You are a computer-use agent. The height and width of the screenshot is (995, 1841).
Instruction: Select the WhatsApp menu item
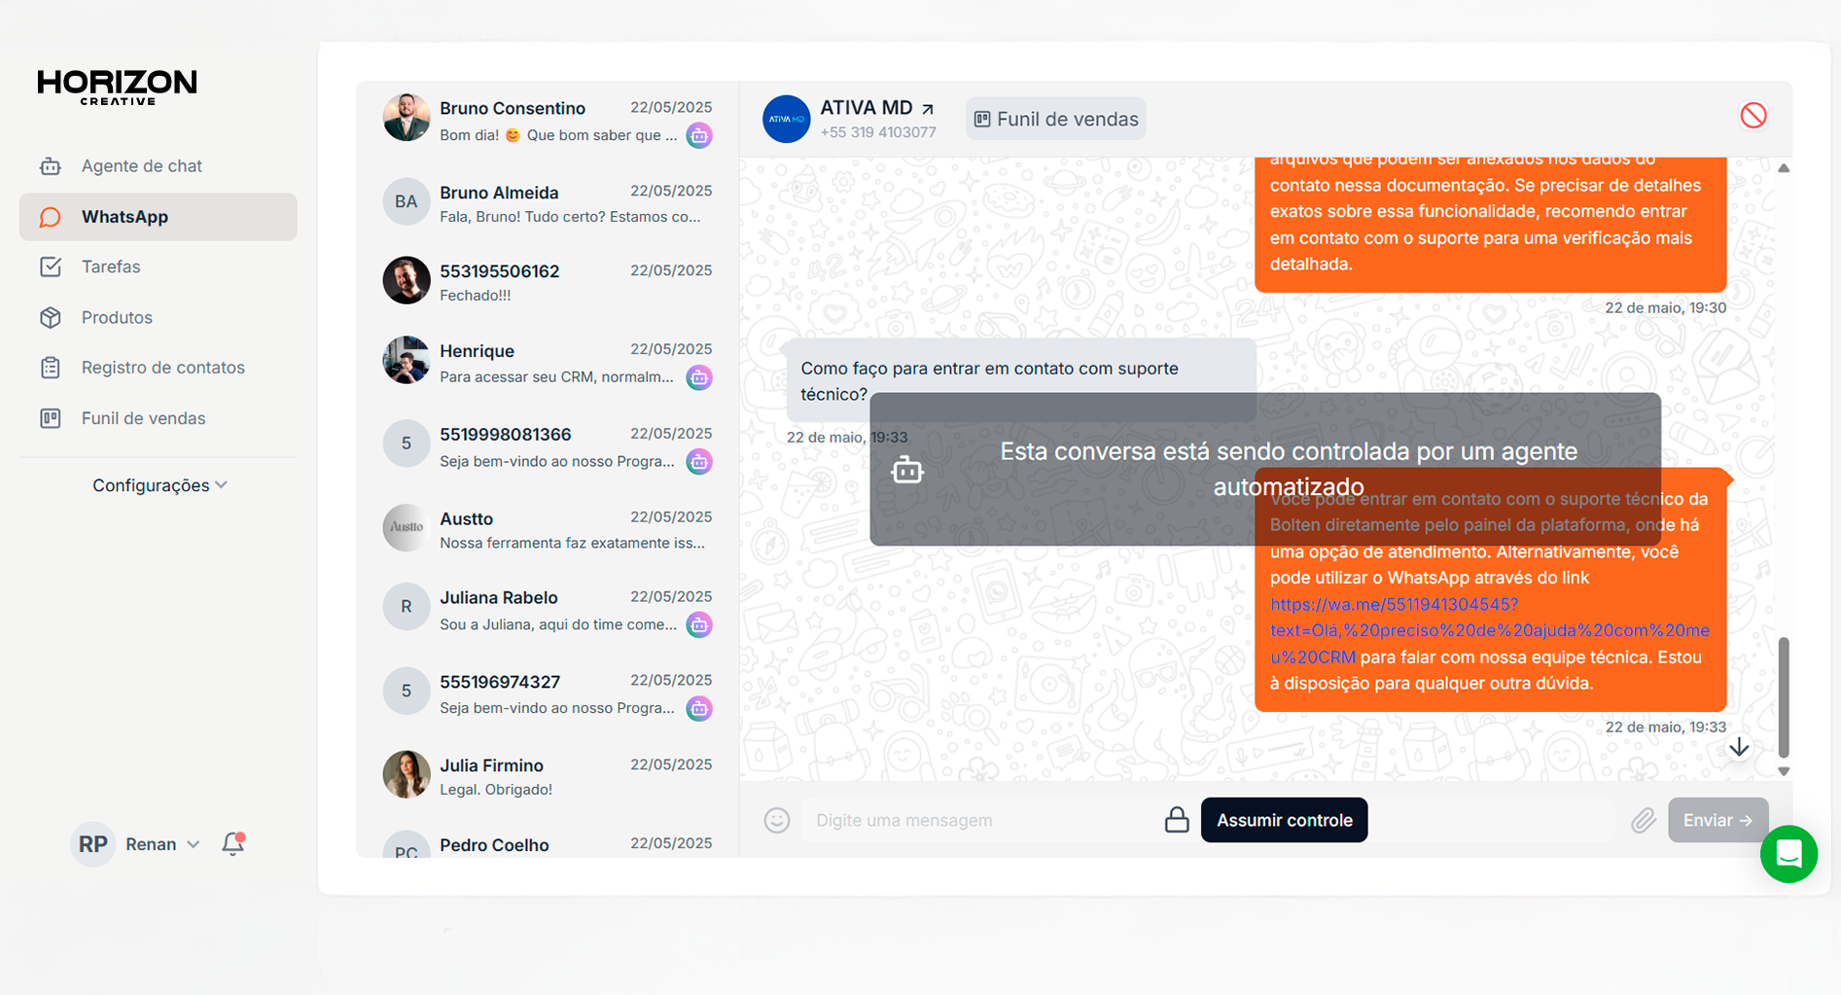pyautogui.click(x=159, y=217)
